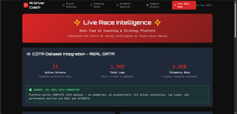Image resolution: width=237 pixels, height=114 pixels.
Task: Click the green Live status dot
Action: click(197, 5)
